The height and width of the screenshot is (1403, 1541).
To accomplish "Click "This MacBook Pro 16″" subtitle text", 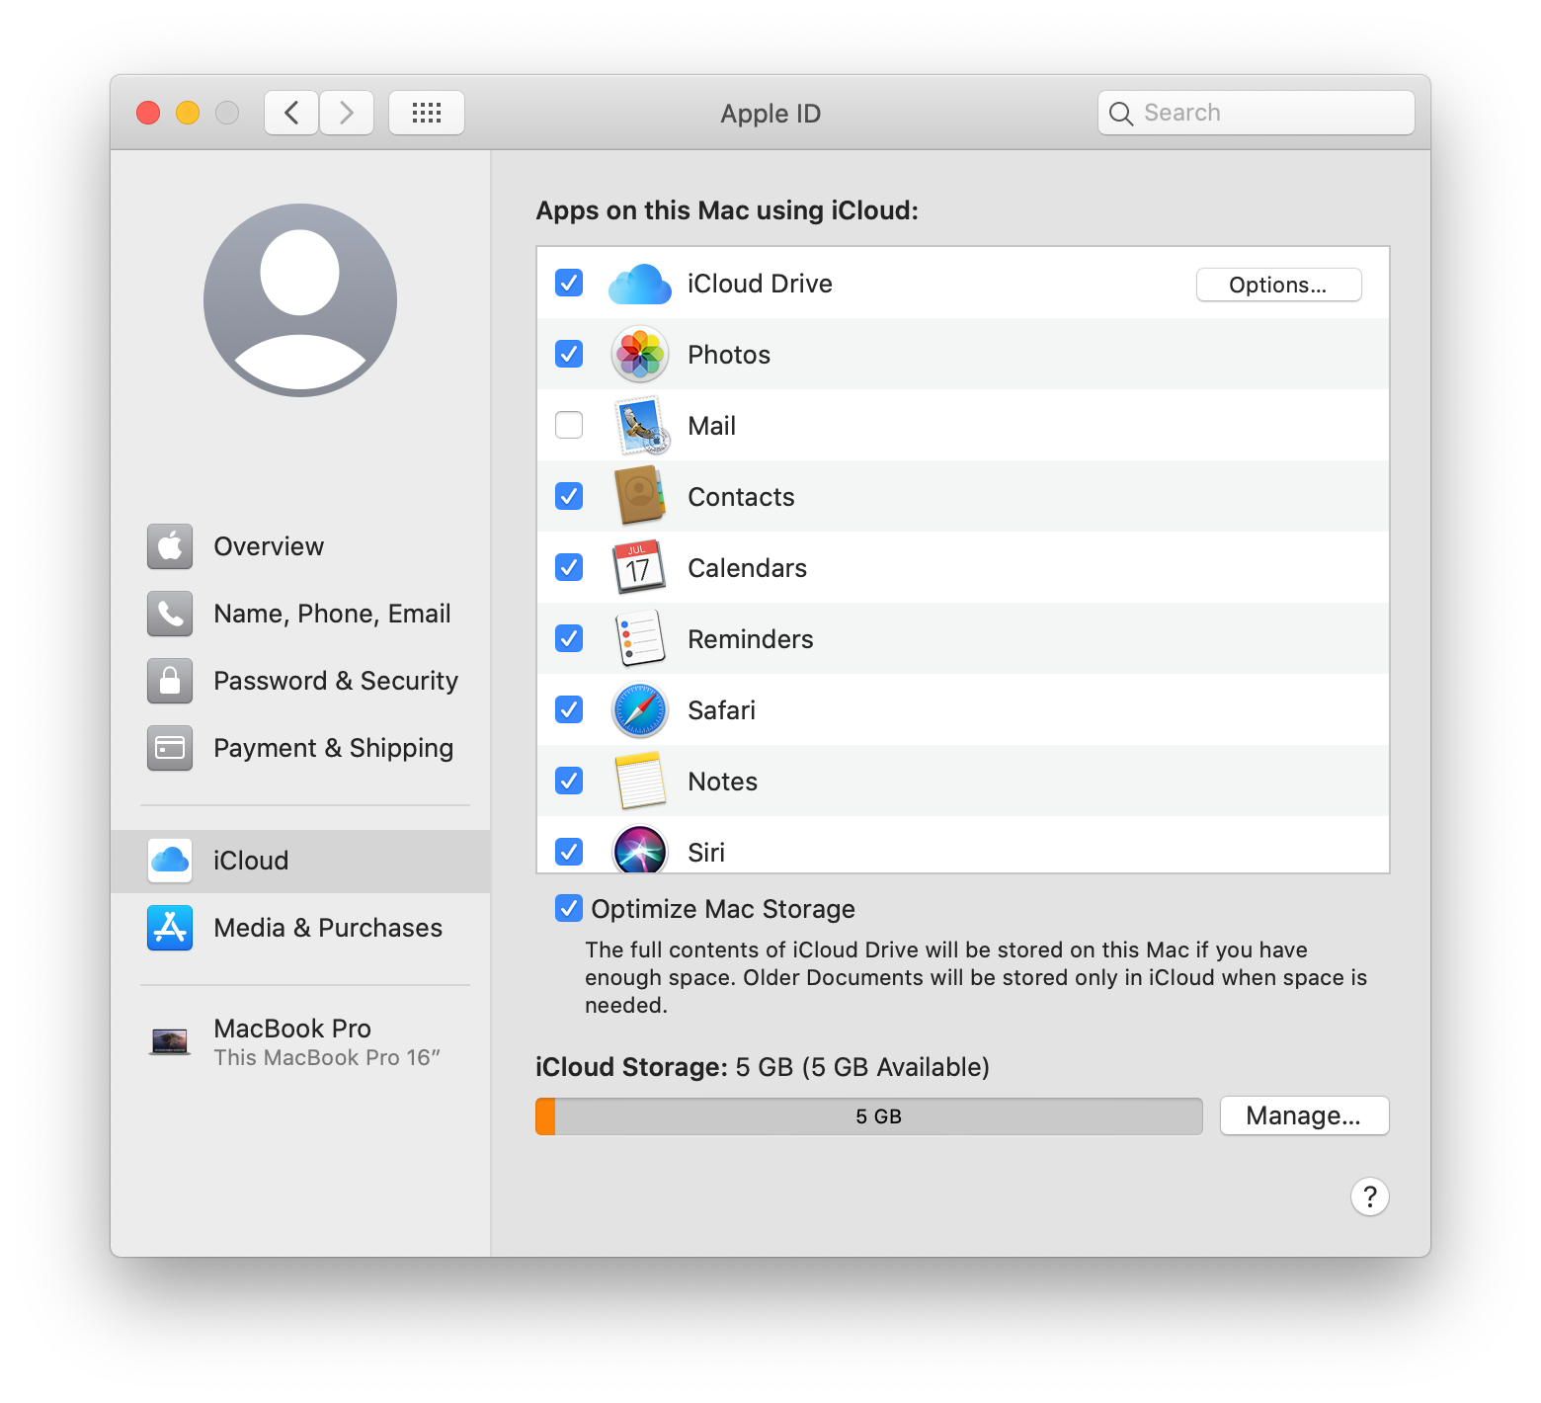I will (x=327, y=1057).
